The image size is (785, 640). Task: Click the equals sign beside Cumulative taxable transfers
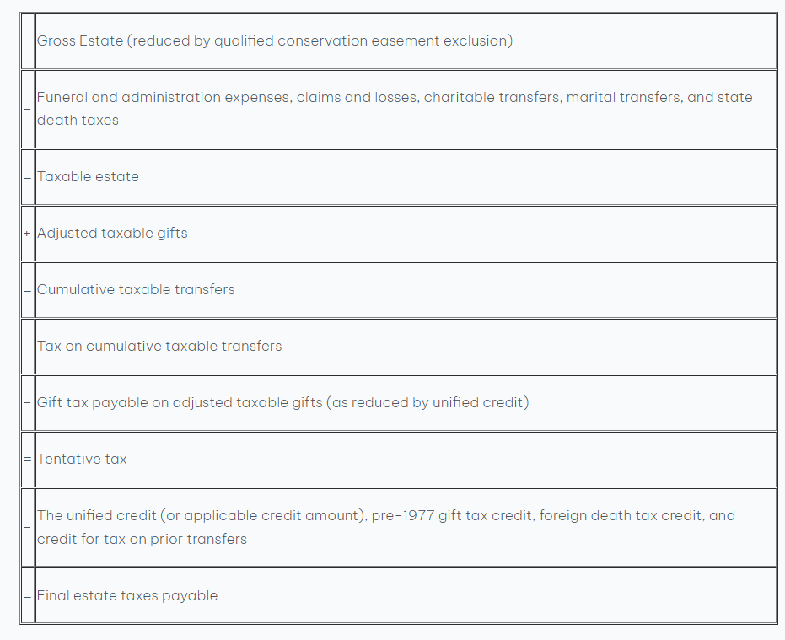pos(27,290)
